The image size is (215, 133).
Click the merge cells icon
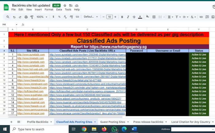click(x=160, y=17)
